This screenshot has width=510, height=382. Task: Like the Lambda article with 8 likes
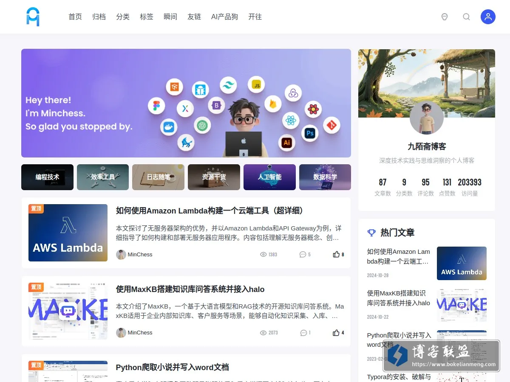338,255
